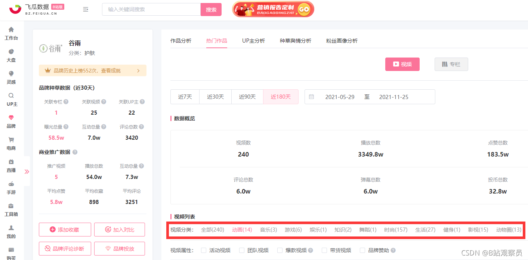Viewport: 528px width, 260px height.
Task: Expand the panel with double-arrow icon
Action: point(27,171)
